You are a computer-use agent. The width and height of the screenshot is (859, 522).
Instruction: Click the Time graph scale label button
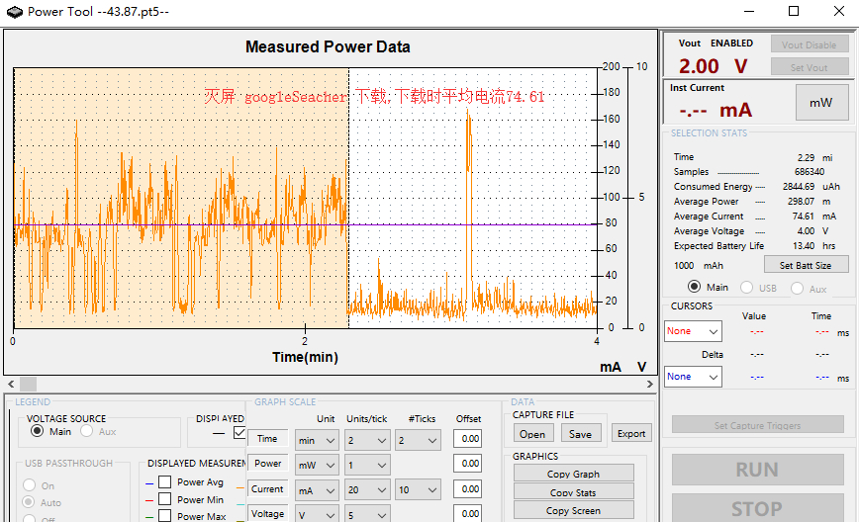click(268, 438)
